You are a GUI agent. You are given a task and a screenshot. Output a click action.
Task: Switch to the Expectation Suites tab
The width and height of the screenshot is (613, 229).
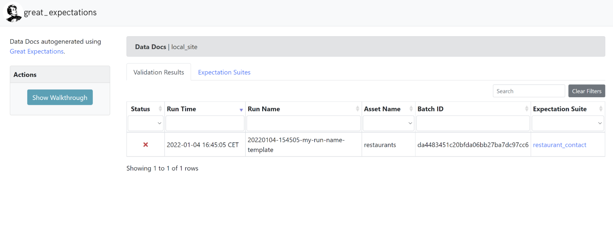tap(224, 72)
